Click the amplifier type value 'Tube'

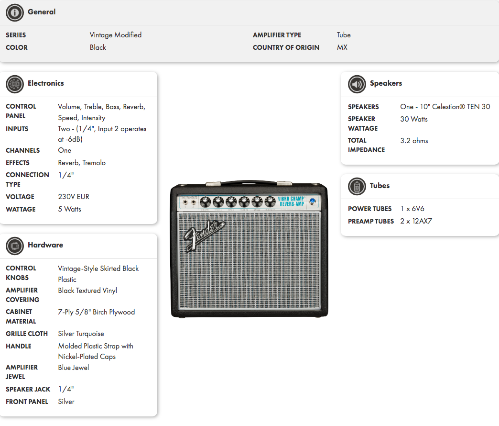coord(344,35)
